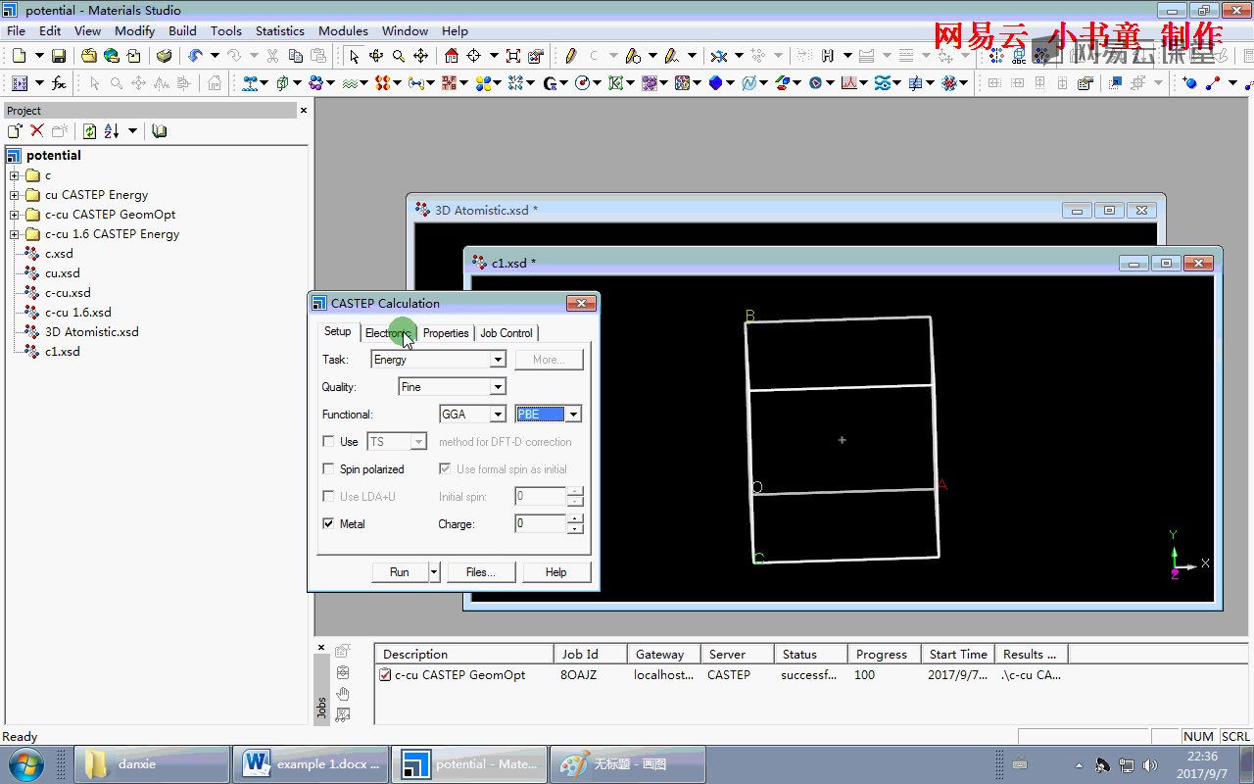Enable the Use DFT-D correction checkbox
Viewport: 1254px width, 784px height.
328,442
